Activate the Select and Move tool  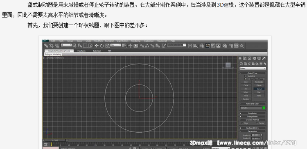97,46
